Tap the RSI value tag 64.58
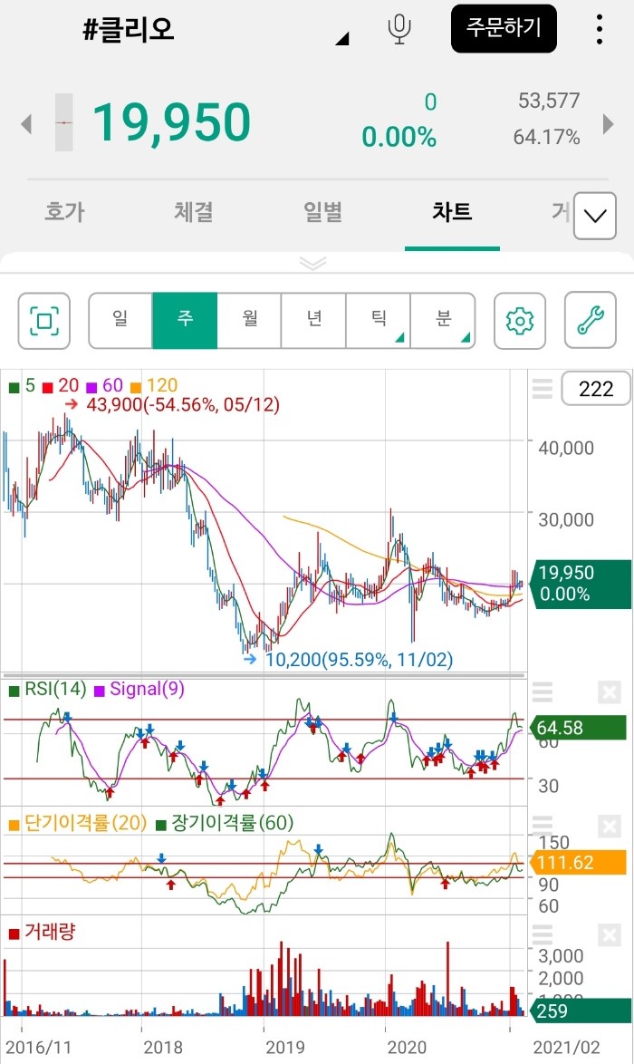This screenshot has height=1064, width=634. click(x=580, y=728)
